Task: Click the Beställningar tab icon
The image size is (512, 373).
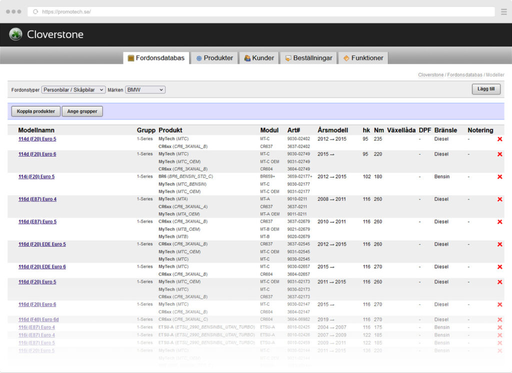Action: 288,58
